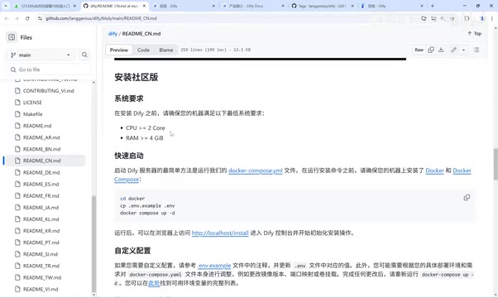498x298 pixels.
Task: Click the site information icon in address bar
Action: [x=40, y=18]
